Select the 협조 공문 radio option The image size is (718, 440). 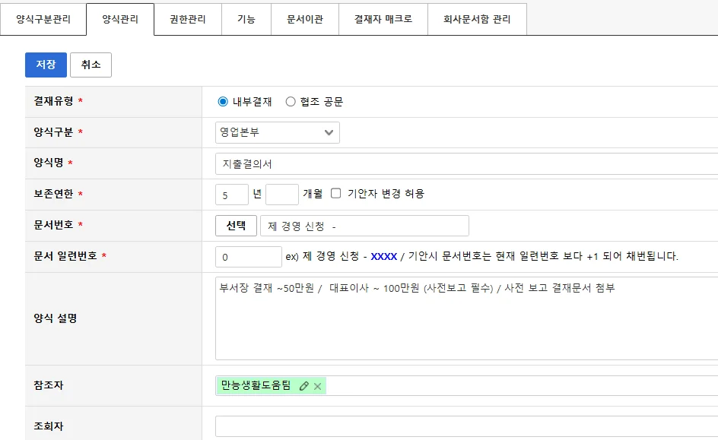click(x=291, y=102)
